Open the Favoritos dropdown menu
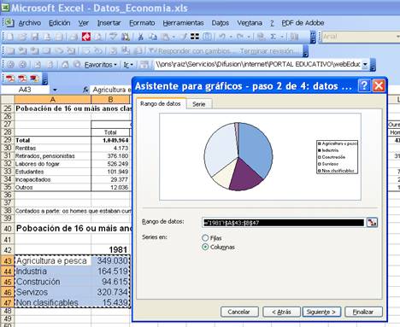This screenshot has width=400, height=327. [x=101, y=65]
